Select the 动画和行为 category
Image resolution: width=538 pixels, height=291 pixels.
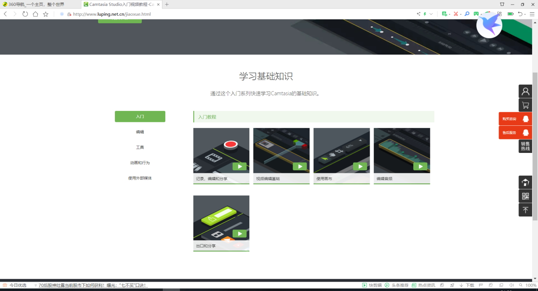point(140,163)
